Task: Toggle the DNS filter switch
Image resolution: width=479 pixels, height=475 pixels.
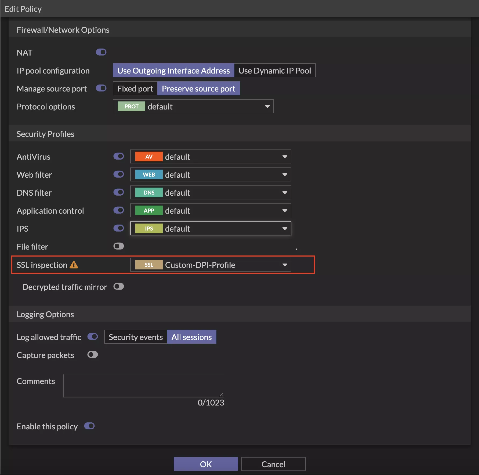Action: tap(119, 192)
